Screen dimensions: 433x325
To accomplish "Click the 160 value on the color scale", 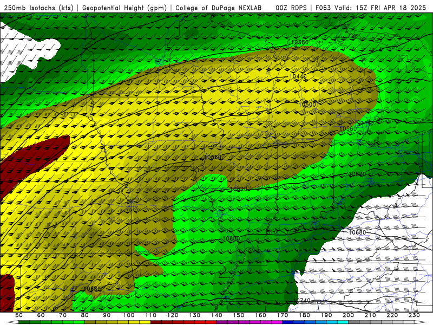I will pos(260,315).
